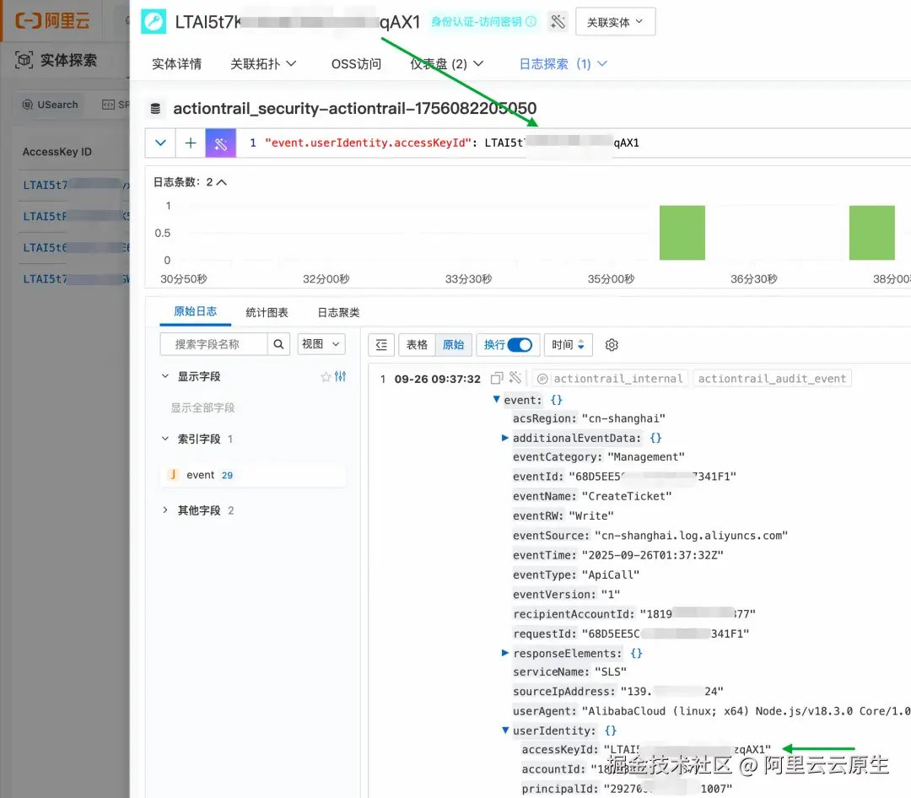Click the first LTAI5t7 AccessKey link
Viewport: 911px width, 798px height.
click(x=75, y=185)
